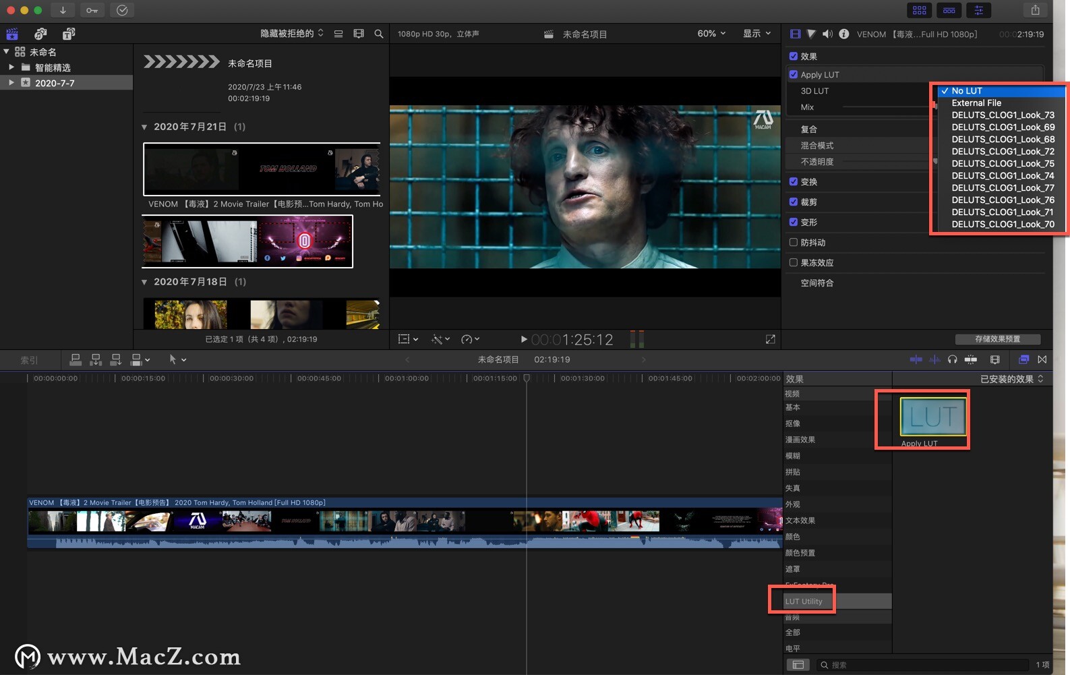This screenshot has width=1070, height=675.
Task: Open photos and audio sidebar icon
Action: [40, 34]
